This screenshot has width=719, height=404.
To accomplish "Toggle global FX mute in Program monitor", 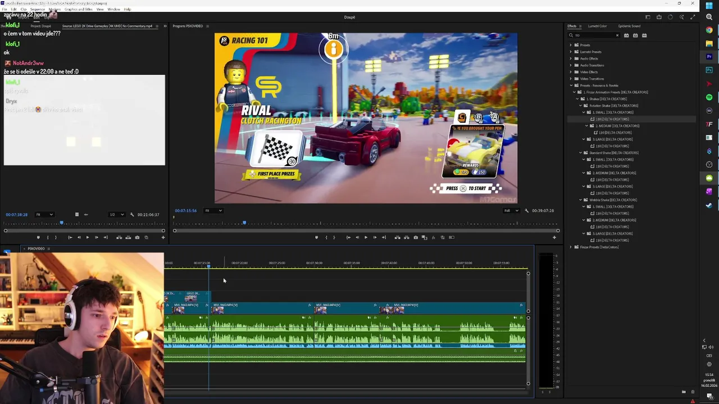I will (433, 237).
